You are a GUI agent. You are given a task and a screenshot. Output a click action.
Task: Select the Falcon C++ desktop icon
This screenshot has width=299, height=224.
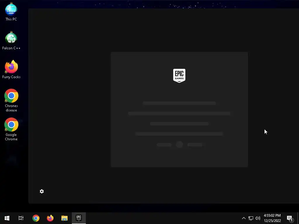[11, 41]
